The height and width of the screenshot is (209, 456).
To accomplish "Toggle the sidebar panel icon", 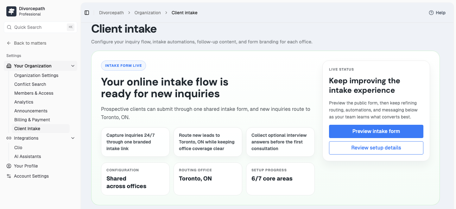I will [87, 13].
